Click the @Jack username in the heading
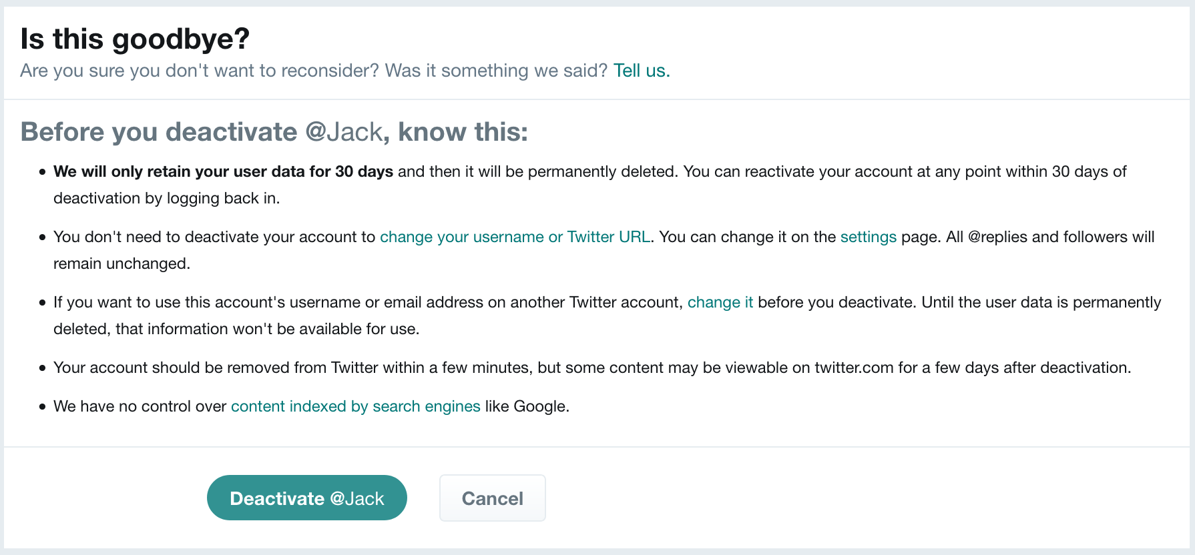This screenshot has height=555, width=1195. point(344,132)
